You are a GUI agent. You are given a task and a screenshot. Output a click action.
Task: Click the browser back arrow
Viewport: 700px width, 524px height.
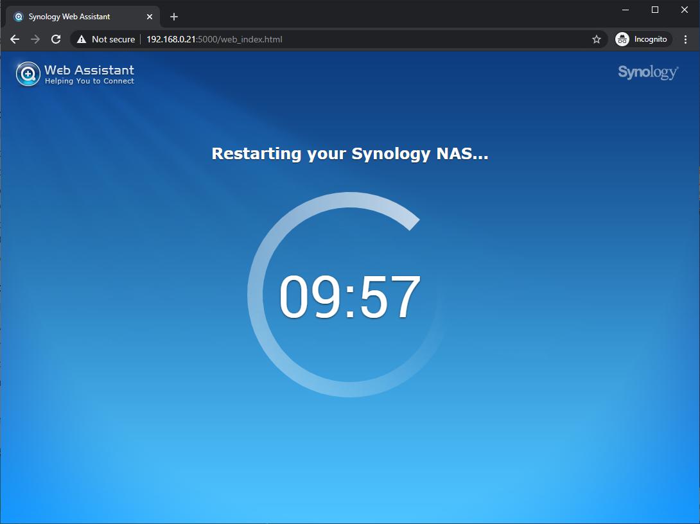[15, 39]
